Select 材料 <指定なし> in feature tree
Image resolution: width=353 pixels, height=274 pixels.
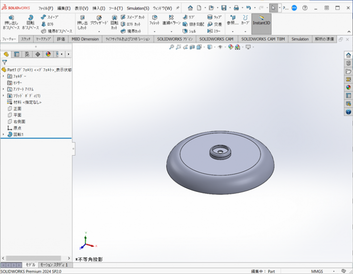click(27, 102)
